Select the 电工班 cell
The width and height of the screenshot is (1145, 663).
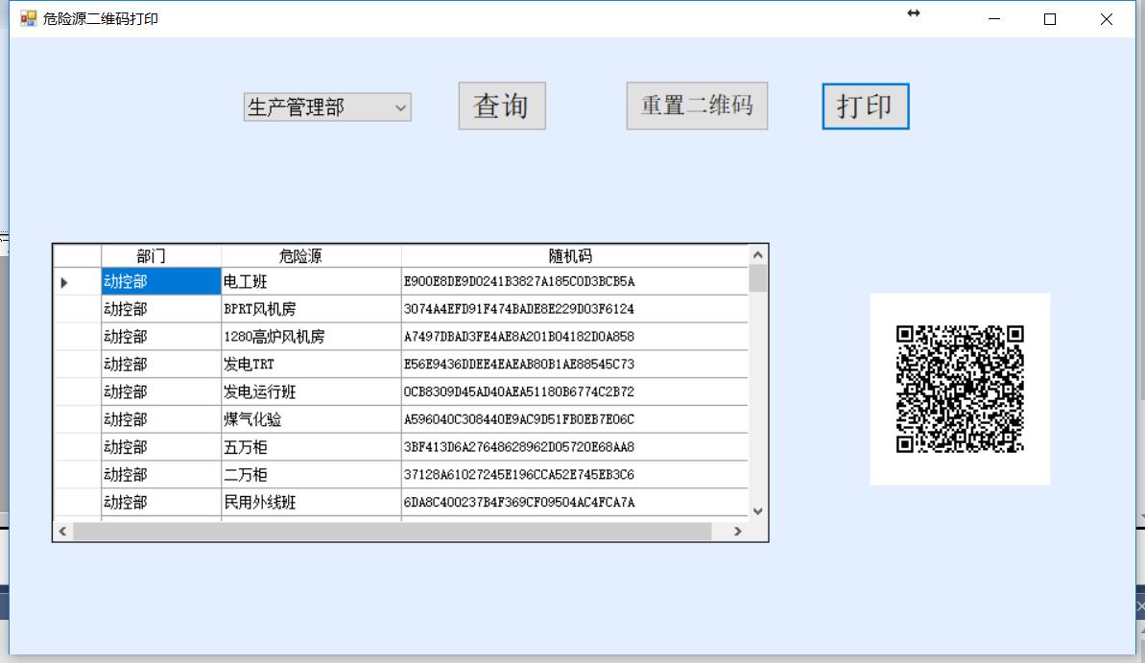click(311, 282)
